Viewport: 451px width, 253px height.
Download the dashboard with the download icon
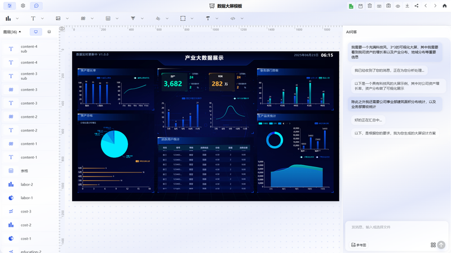pos(407,6)
